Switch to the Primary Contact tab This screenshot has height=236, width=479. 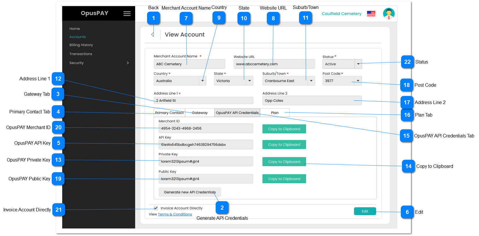point(169,113)
